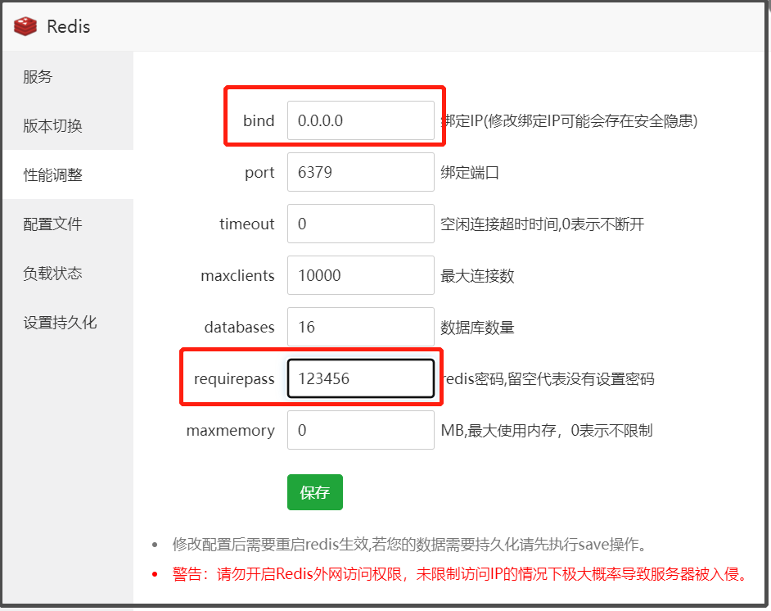The width and height of the screenshot is (771, 611).
Task: Open the 设置持久化 tab
Action: (60, 323)
